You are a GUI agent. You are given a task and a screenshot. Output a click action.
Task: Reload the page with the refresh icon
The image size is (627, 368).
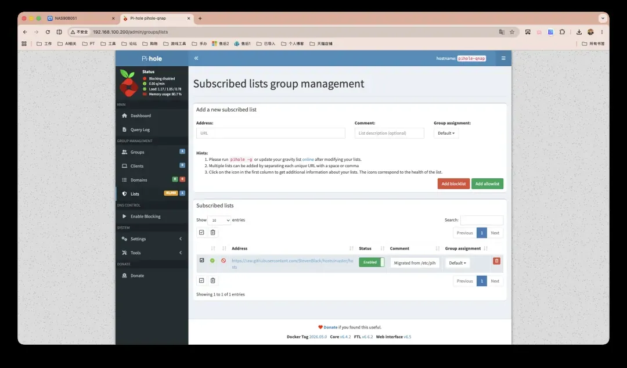click(48, 32)
